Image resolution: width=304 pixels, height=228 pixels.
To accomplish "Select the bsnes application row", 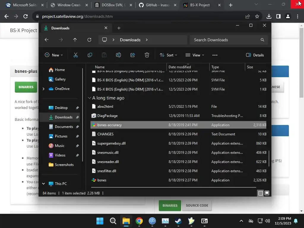I will click(x=178, y=180).
